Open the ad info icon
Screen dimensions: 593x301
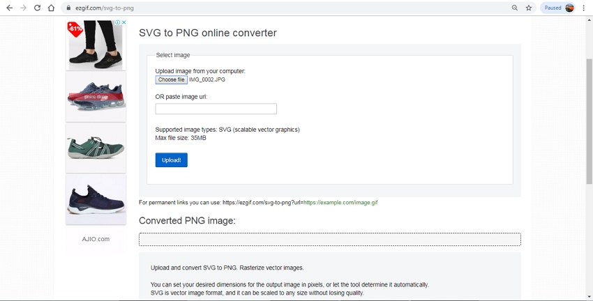click(x=117, y=22)
